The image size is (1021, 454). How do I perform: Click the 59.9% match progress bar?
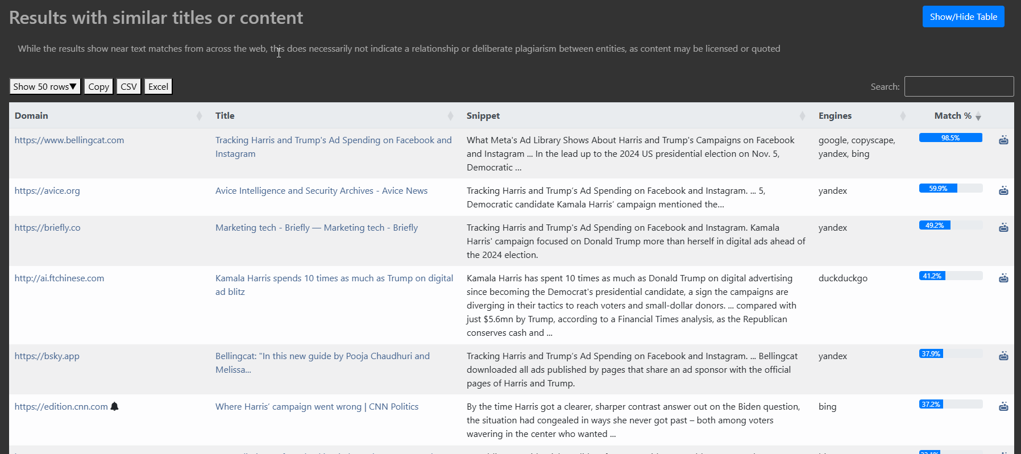coord(951,188)
